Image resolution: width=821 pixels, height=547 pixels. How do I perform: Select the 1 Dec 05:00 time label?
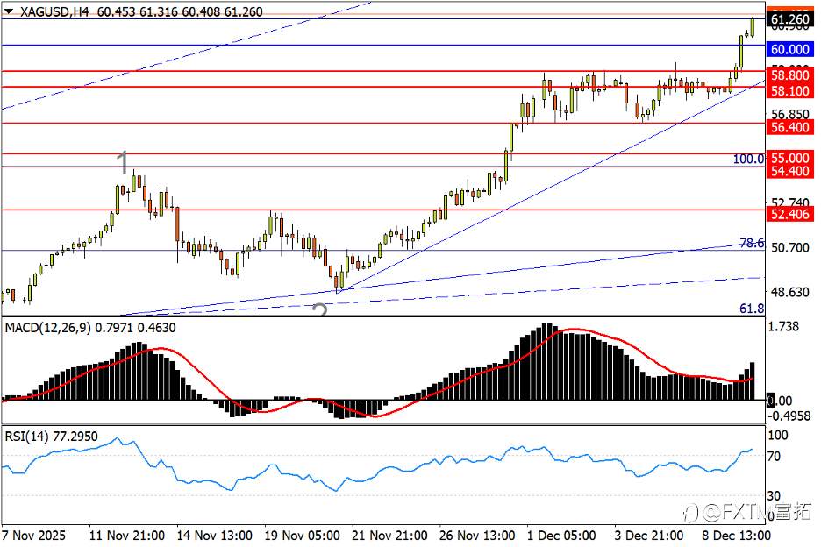(561, 536)
